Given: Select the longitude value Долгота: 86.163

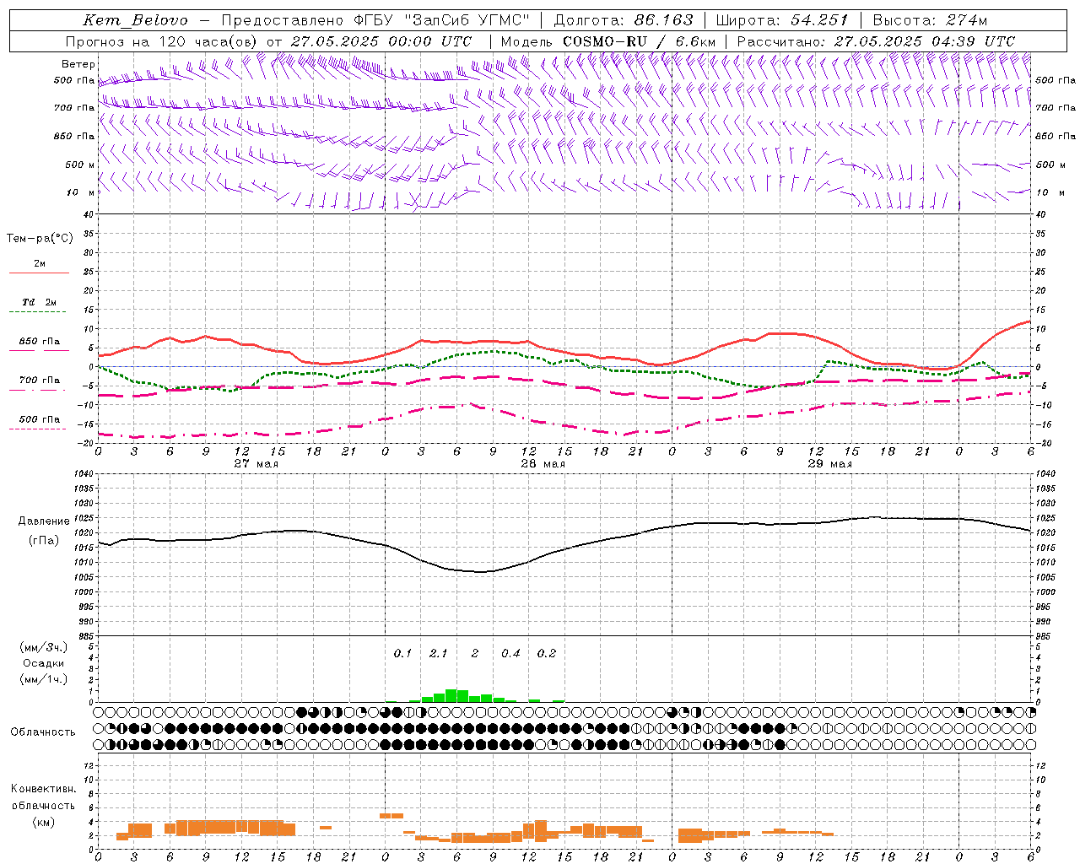Looking at the screenshot, I should (624, 20).
